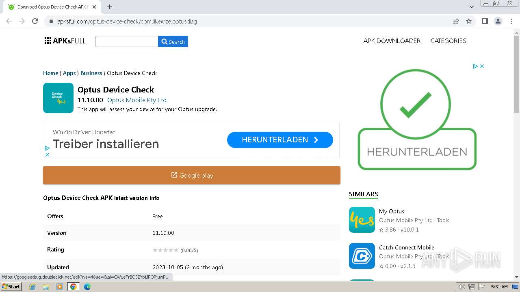This screenshot has height=292, width=520.
Task: Open Catch Connect Mobile title link
Action: (407, 247)
